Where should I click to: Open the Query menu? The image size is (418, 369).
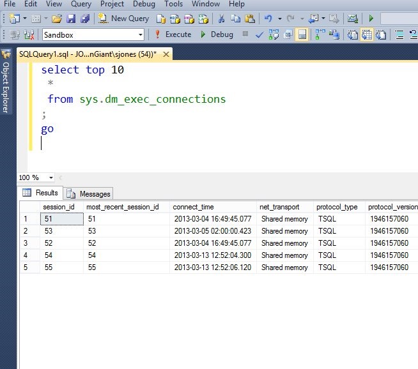tap(81, 4)
